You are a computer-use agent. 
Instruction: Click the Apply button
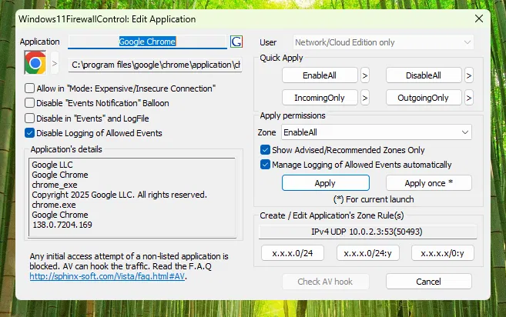(325, 183)
